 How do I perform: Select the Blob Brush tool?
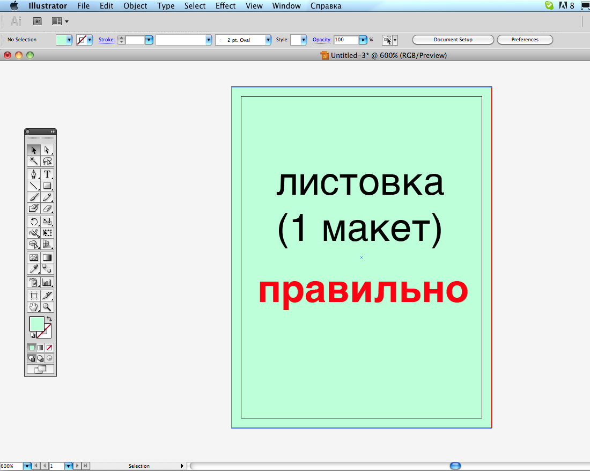pyautogui.click(x=33, y=208)
